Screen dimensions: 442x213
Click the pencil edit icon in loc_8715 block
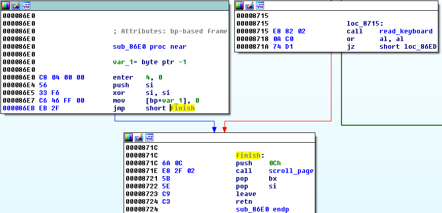click(x=250, y=6)
